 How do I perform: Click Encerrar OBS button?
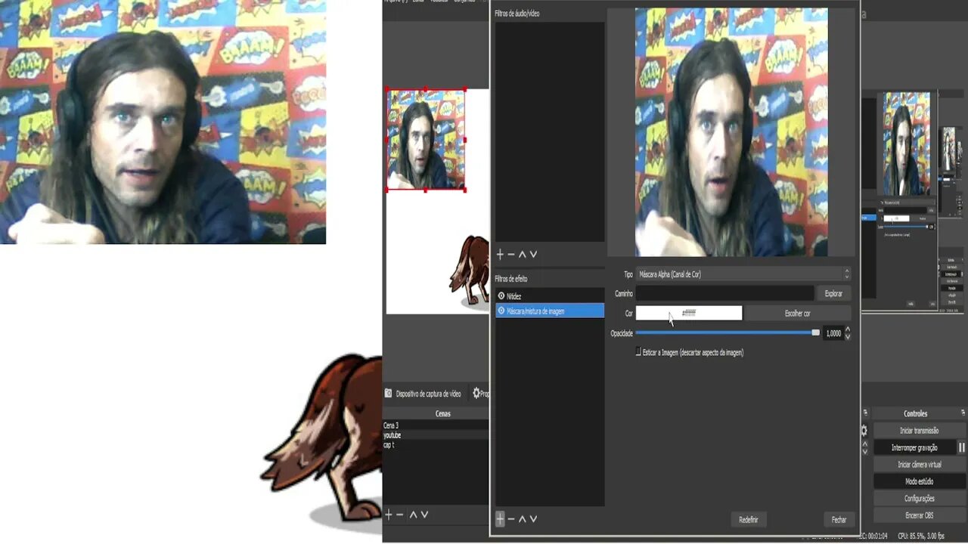point(920,515)
